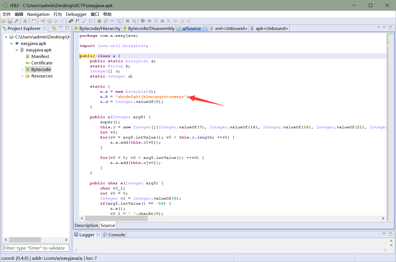Screen dimensions: 396x262
Task: Click the save project disk icon
Action: pos(10,21)
